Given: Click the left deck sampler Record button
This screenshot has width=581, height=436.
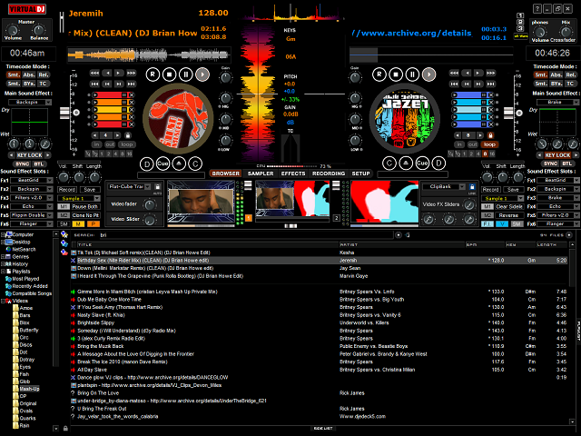Looking at the screenshot, I should (x=66, y=190).
